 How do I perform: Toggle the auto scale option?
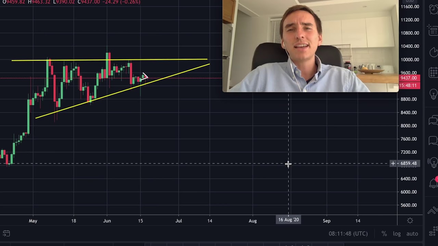pyautogui.click(x=412, y=234)
